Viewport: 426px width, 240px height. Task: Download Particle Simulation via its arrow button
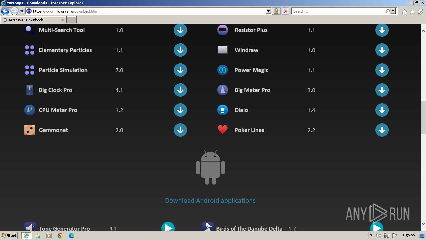[x=180, y=70]
